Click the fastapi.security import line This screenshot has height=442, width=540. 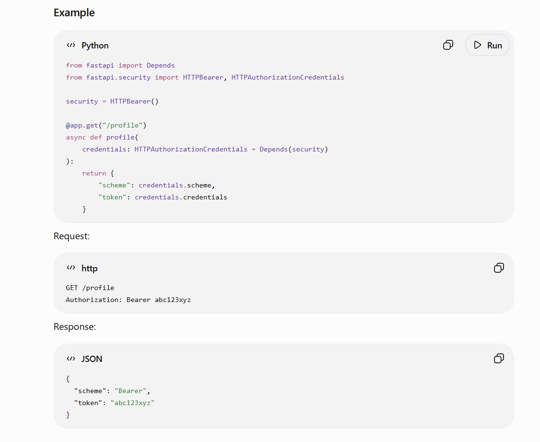pyautogui.click(x=205, y=78)
